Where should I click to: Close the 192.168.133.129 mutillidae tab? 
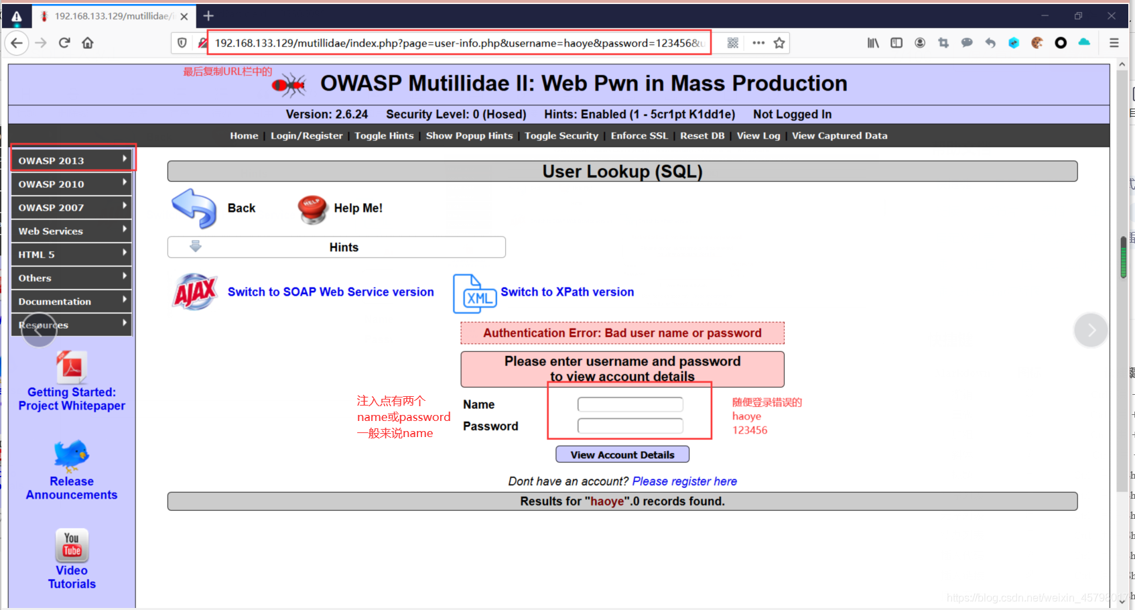click(x=184, y=16)
